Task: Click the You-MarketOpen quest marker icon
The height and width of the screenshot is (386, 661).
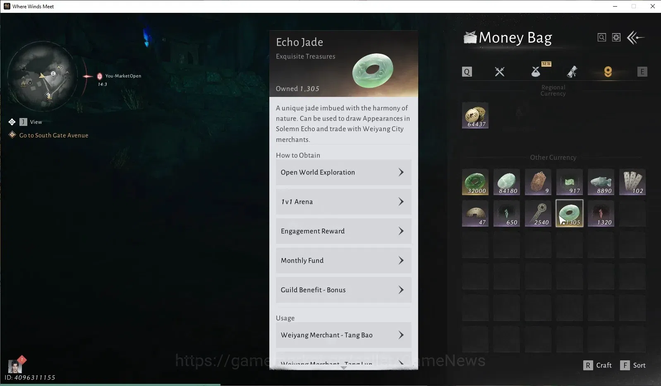Action: point(99,76)
